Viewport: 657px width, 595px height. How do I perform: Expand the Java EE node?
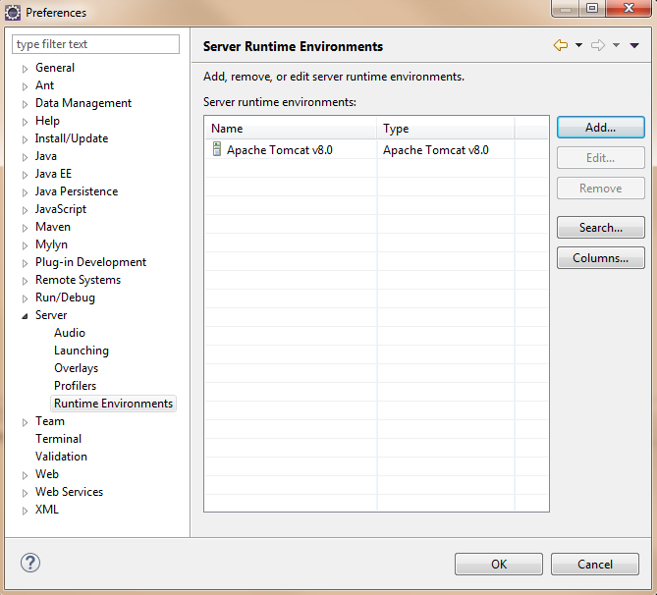(25, 175)
